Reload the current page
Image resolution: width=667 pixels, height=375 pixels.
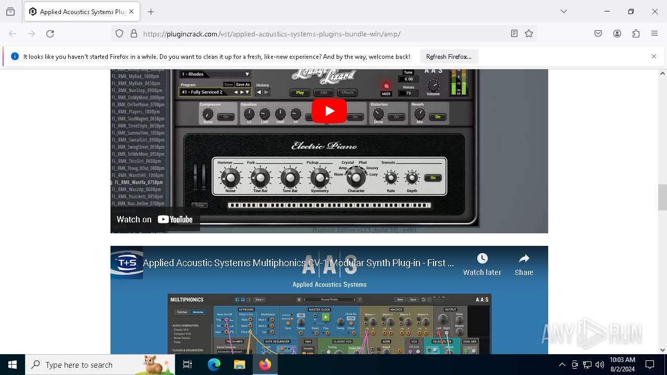50,34
